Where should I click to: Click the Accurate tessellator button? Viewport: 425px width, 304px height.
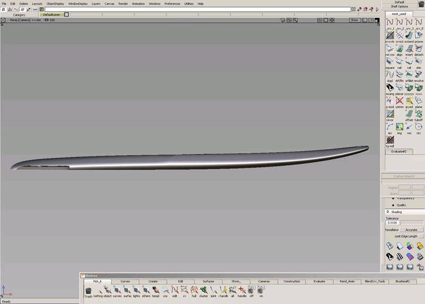coord(411,230)
